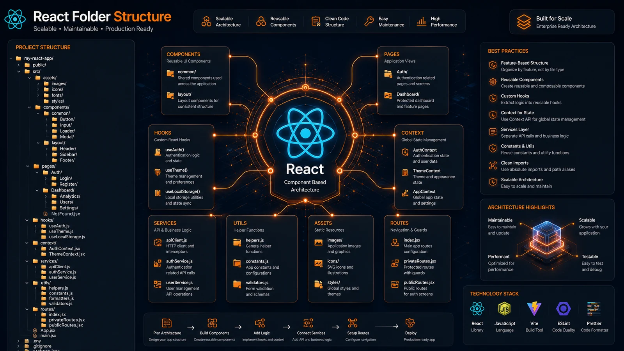Collapse the utils/ folder chevron
This screenshot has width=624, height=351.
click(27, 283)
